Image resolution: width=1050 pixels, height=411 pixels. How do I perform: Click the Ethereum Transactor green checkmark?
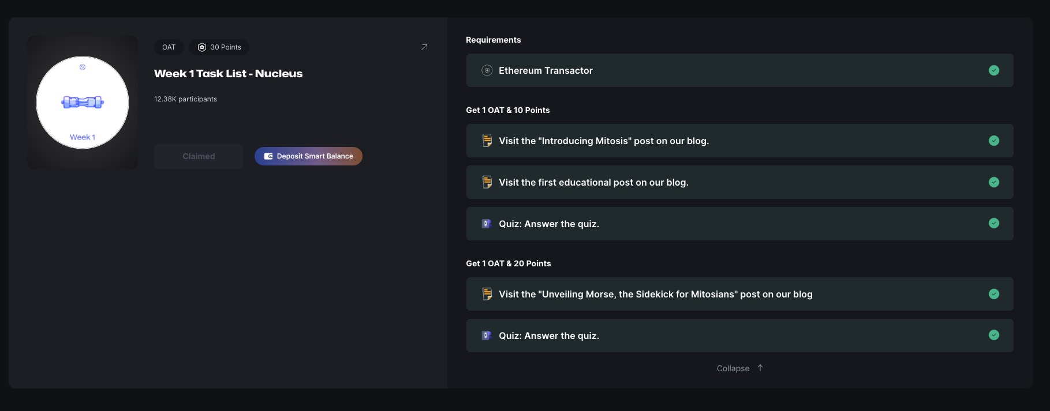pyautogui.click(x=993, y=70)
